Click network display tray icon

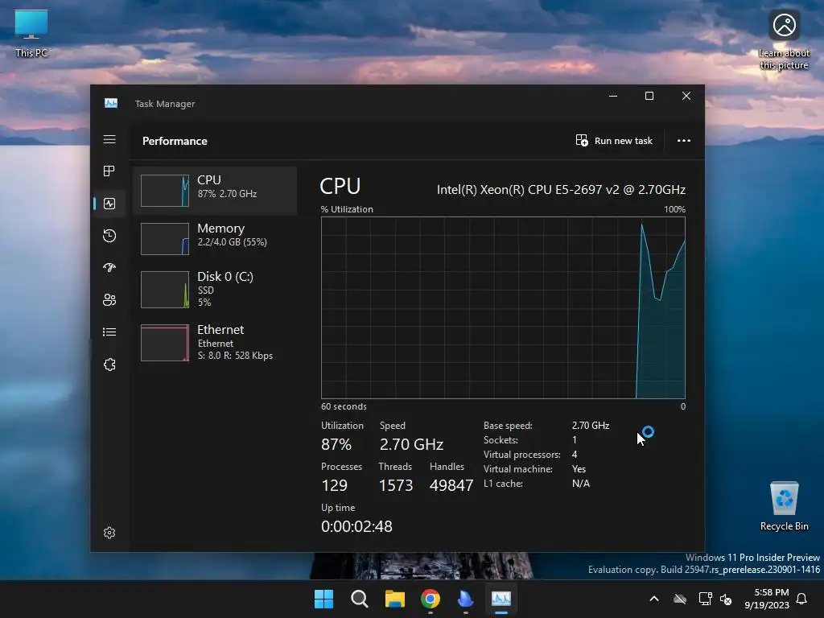click(x=705, y=599)
